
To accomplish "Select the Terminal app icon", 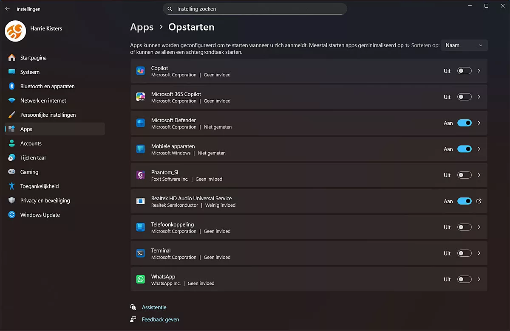I will coord(140,253).
